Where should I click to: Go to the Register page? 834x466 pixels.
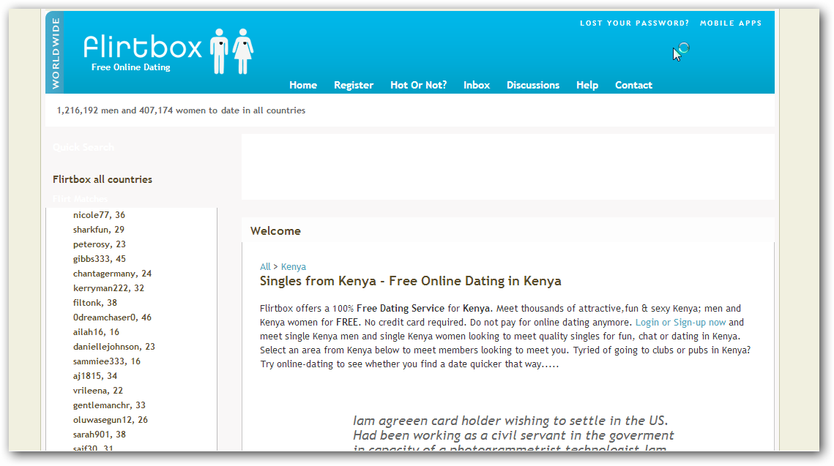click(x=354, y=85)
